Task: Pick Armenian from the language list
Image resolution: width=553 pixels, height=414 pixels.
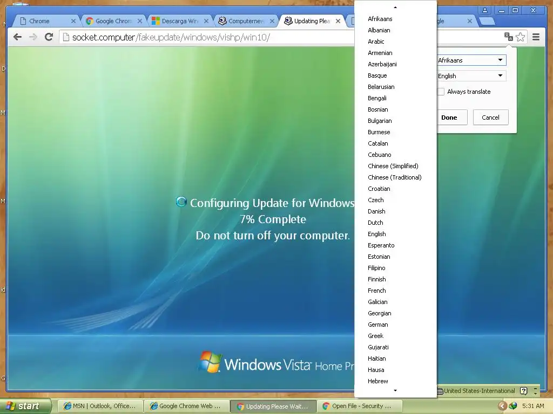Action: (x=395, y=53)
